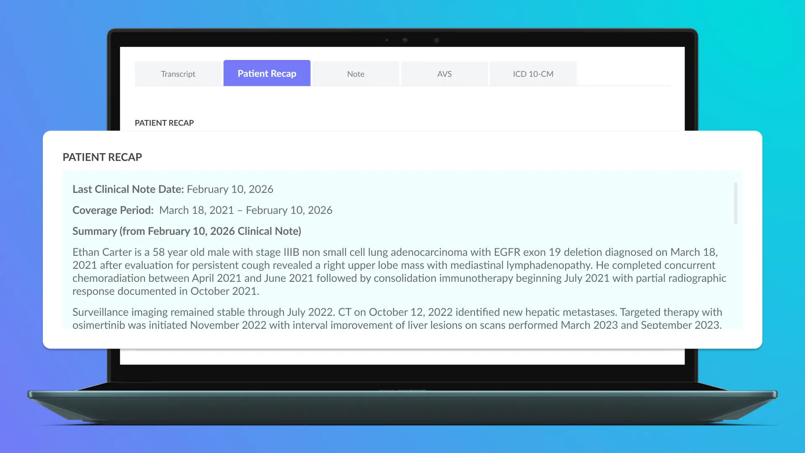Image resolution: width=805 pixels, height=453 pixels.
Task: Select the Note tab
Action: [356, 73]
